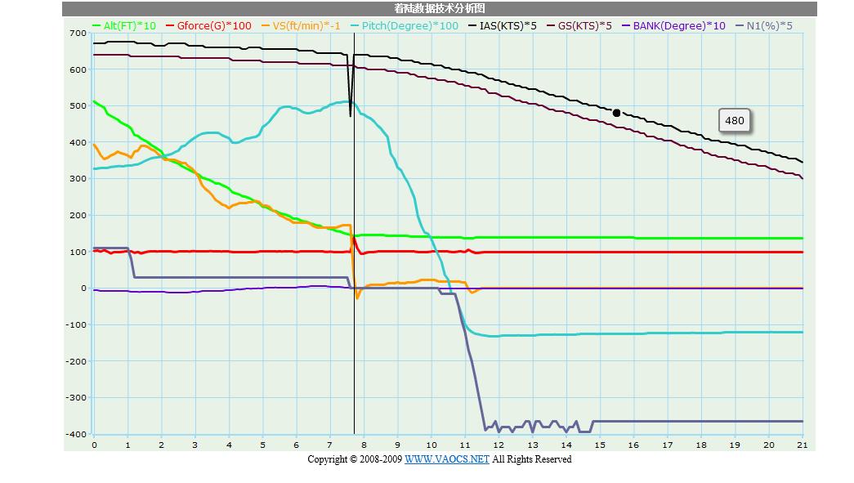The width and height of the screenshot is (854, 483).
Task: Click the GS(KTS)*5 legend label
Action: tap(584, 26)
